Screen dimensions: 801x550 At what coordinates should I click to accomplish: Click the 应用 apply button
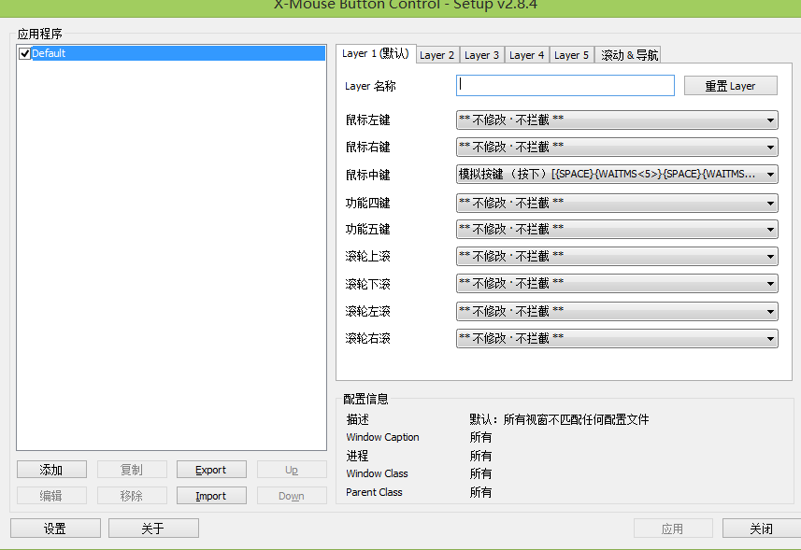(x=673, y=529)
